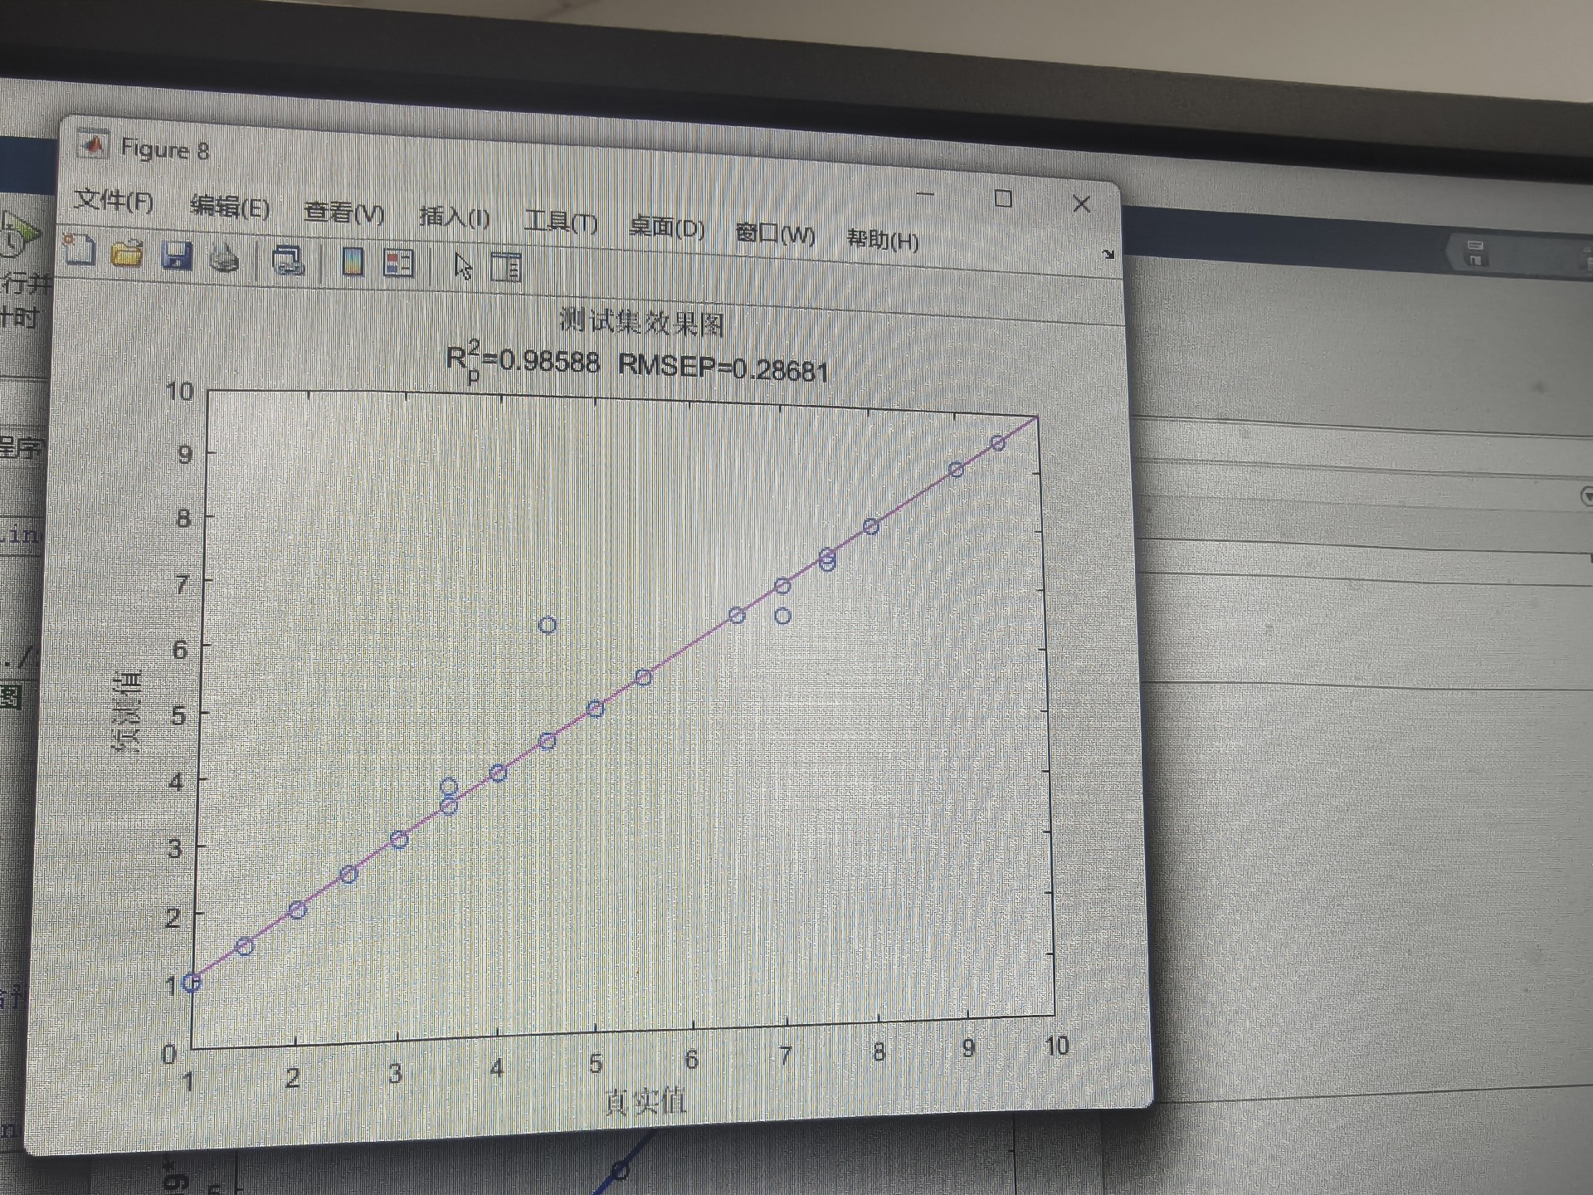Click the Print Figure icon

pos(224,259)
